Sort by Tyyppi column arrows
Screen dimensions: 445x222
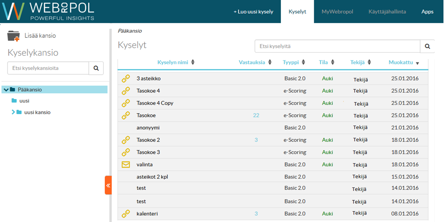pos(303,62)
